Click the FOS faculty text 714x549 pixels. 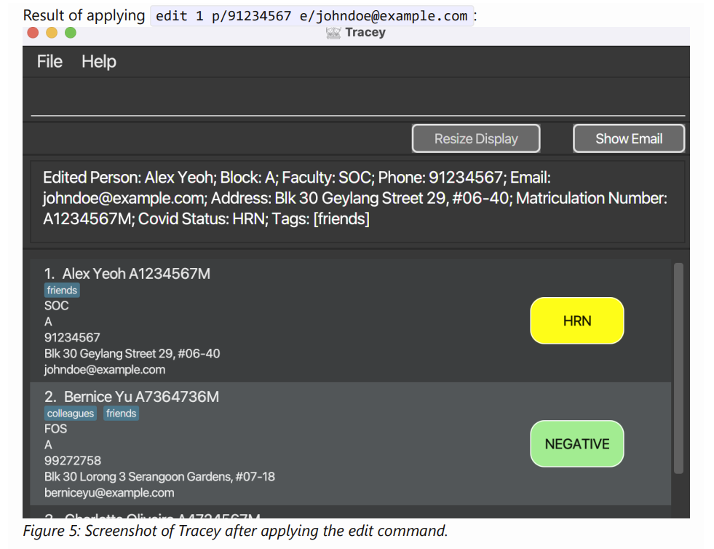[x=55, y=429]
